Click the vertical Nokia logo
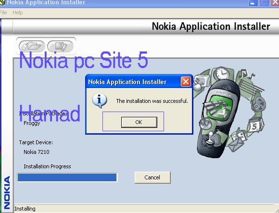The width and height of the screenshot is (279, 213). (x=7, y=192)
